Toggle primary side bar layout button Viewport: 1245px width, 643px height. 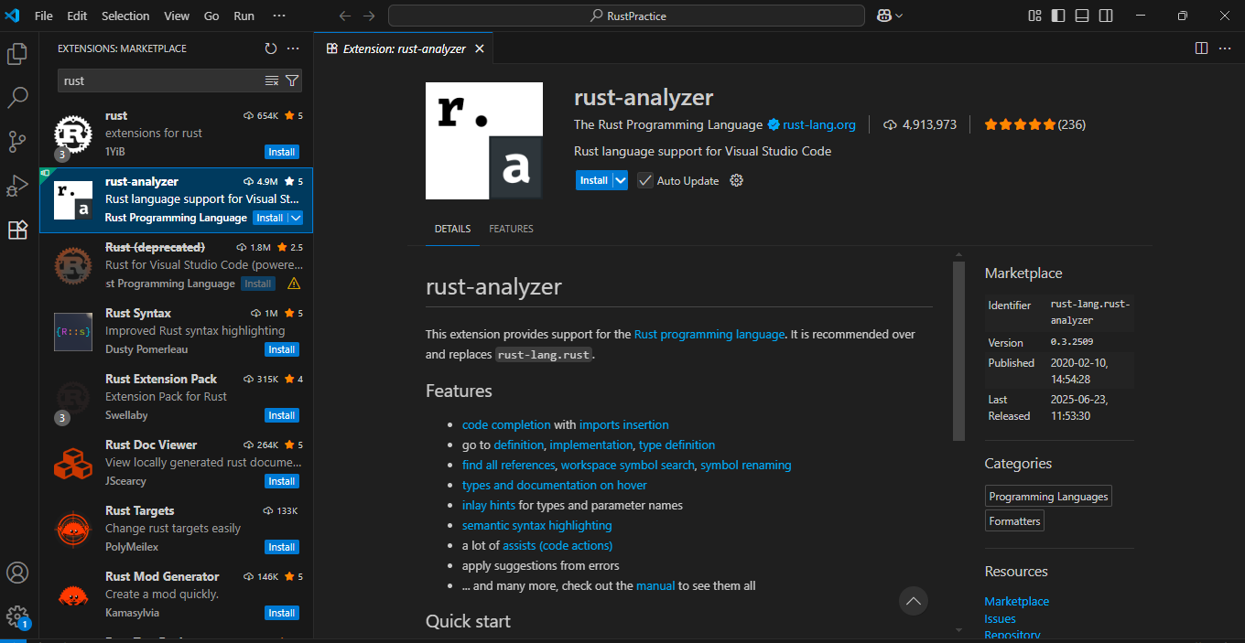coord(1058,16)
